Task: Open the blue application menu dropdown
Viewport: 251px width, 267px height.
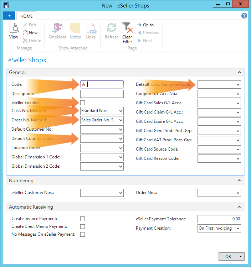Action: tap(9, 16)
